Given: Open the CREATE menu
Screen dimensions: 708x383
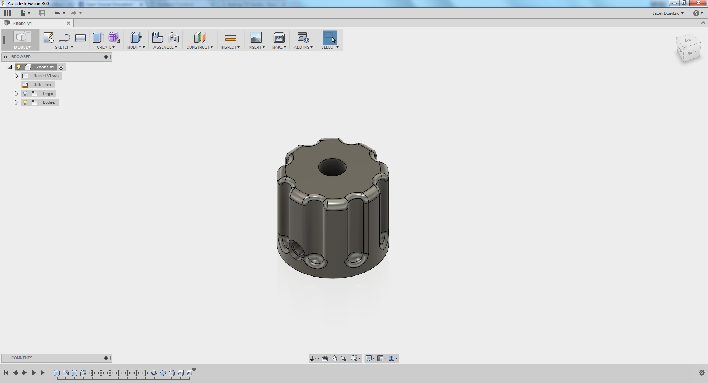Looking at the screenshot, I should [106, 47].
